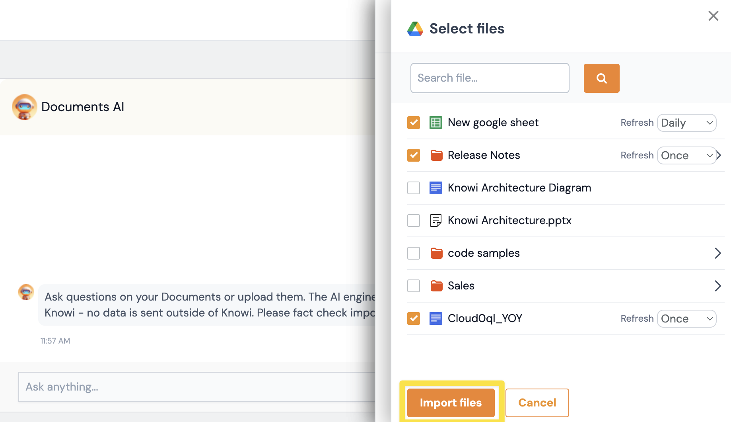Viewport: 731px width, 422px height.
Task: Click the orange search magnifier button
Action: (601, 78)
